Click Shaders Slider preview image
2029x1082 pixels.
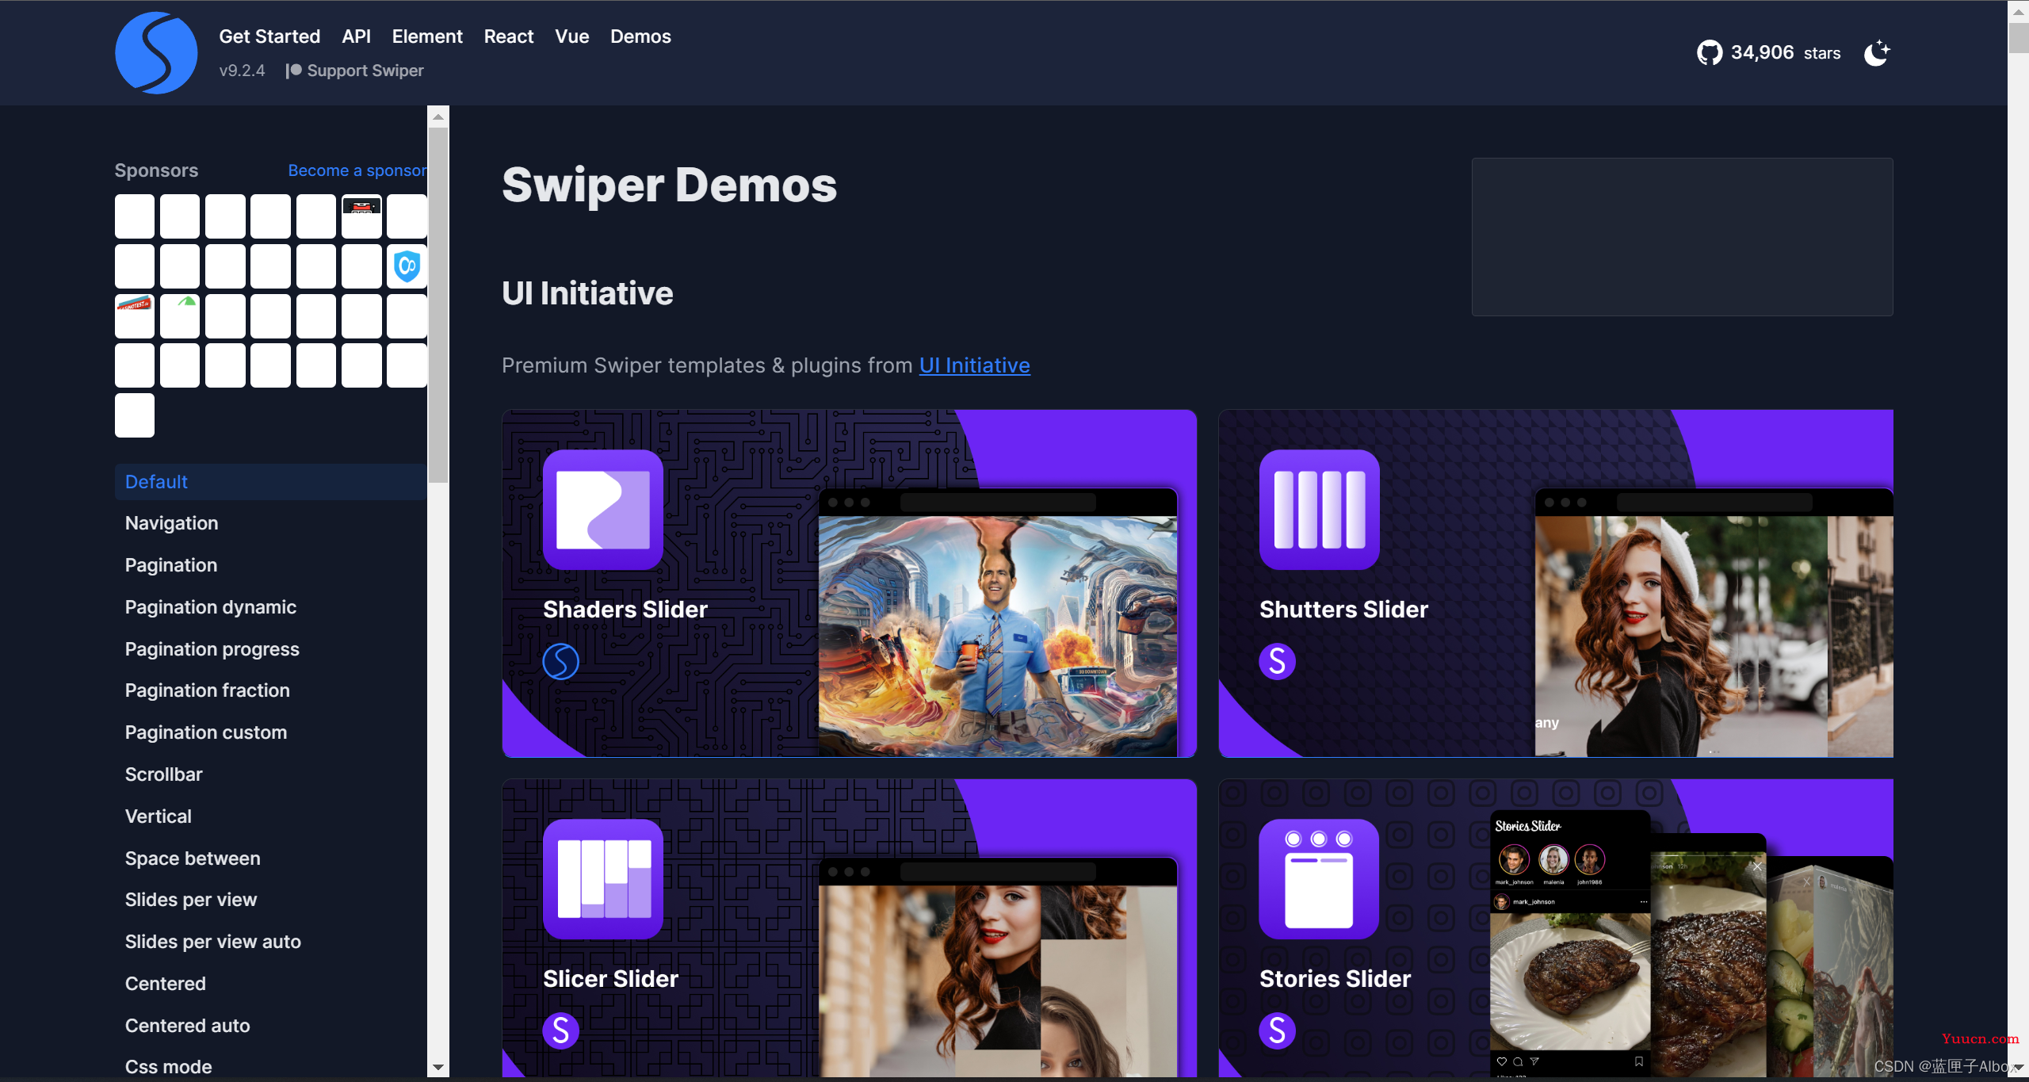tap(998, 636)
